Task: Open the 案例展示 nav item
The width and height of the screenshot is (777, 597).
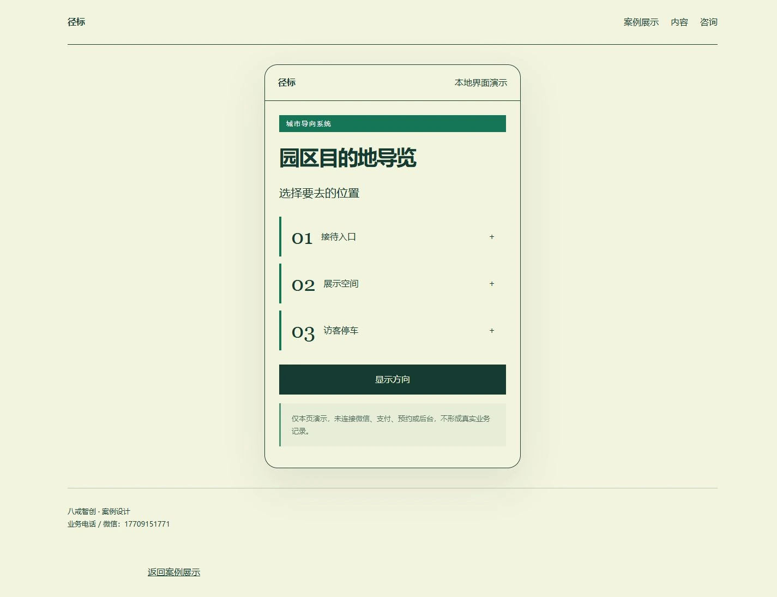Action: 641,22
